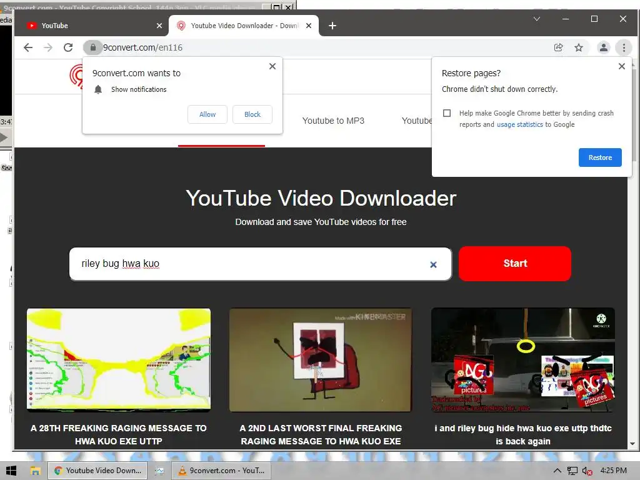
Task: Clear the search box text
Action: pos(434,264)
